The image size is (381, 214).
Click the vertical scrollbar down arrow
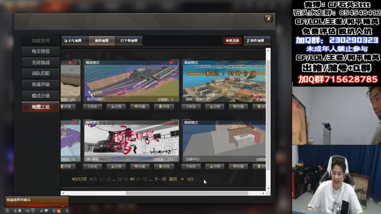tap(268, 188)
